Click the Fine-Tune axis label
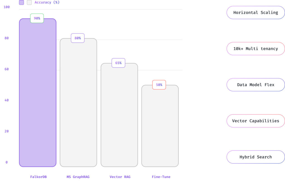The image size is (285, 181). [x=161, y=177]
